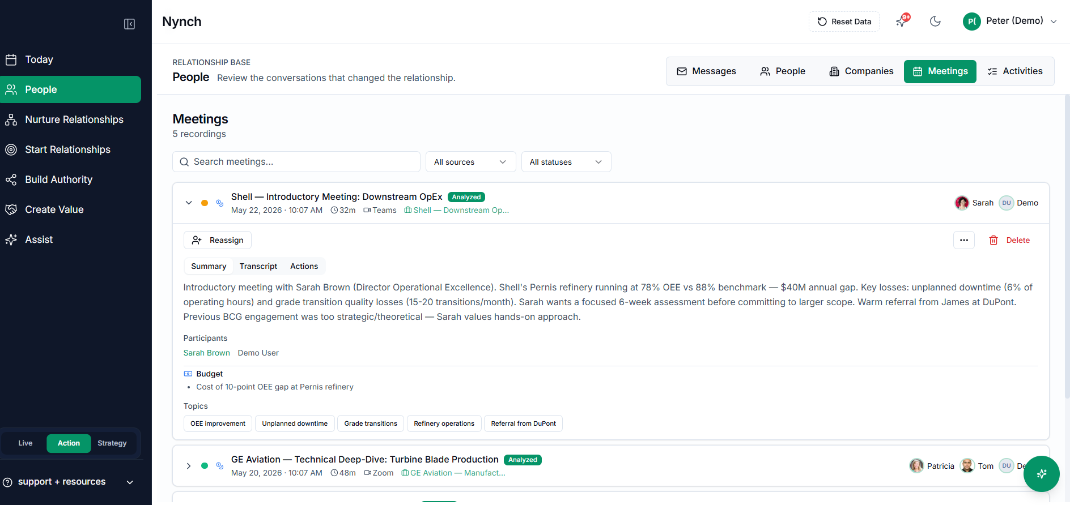Click Zoom source label on GE Aviation meeting
This screenshot has width=1070, height=505.
tap(379, 473)
